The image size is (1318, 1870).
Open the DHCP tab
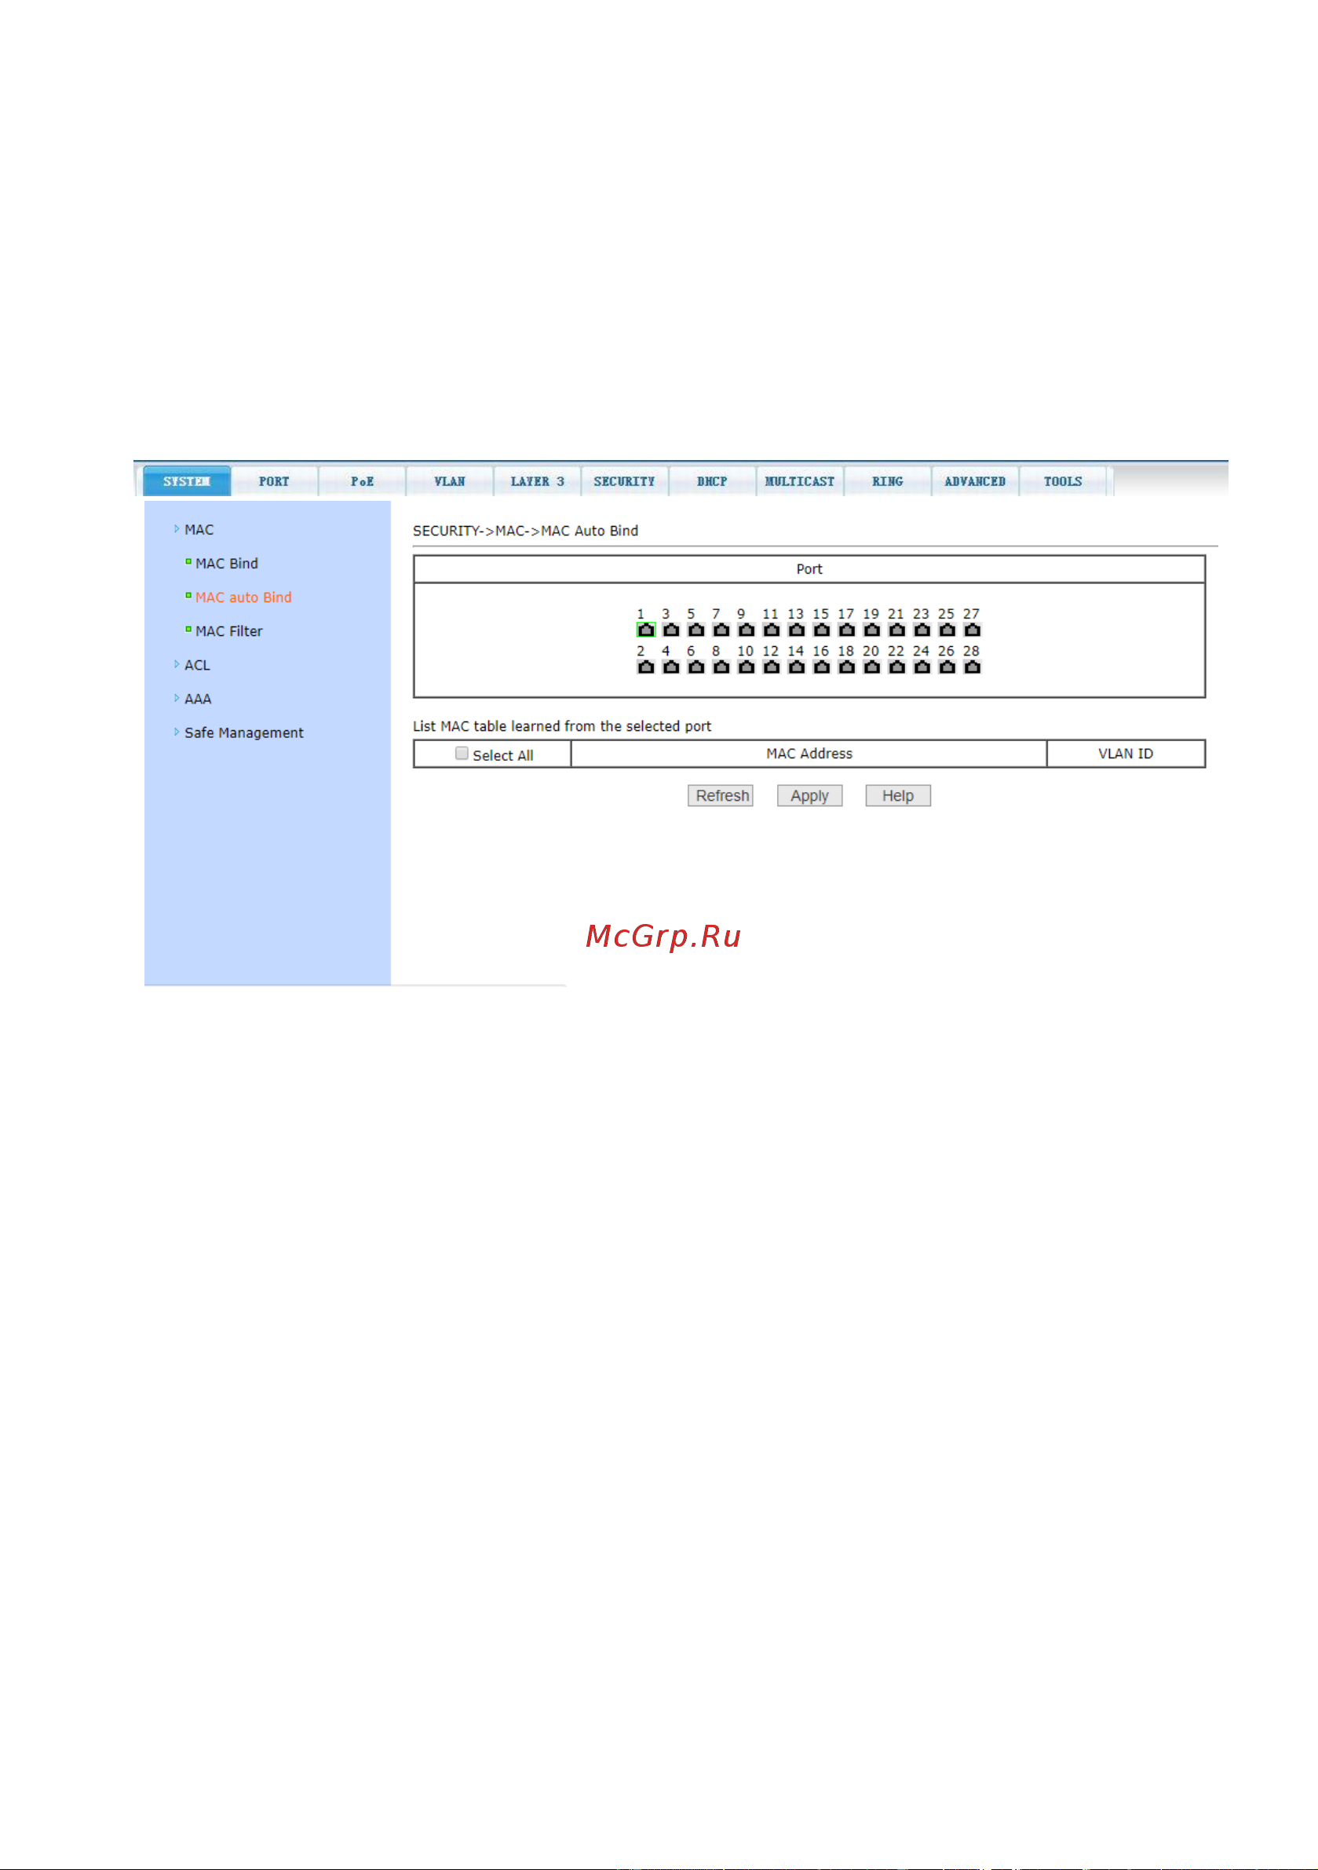[x=713, y=481]
